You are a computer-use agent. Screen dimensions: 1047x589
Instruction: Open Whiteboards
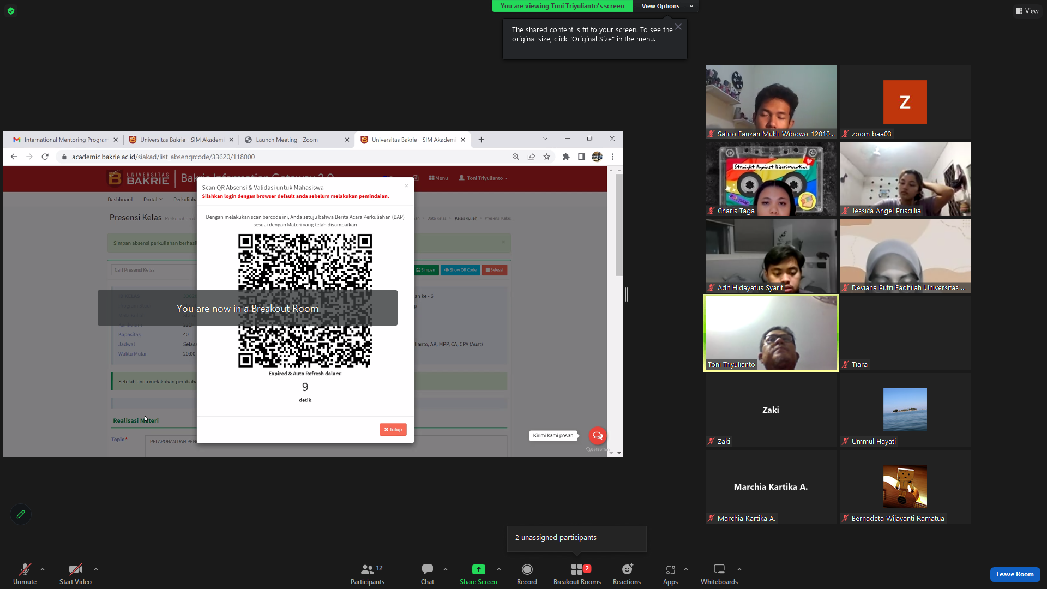point(719,574)
